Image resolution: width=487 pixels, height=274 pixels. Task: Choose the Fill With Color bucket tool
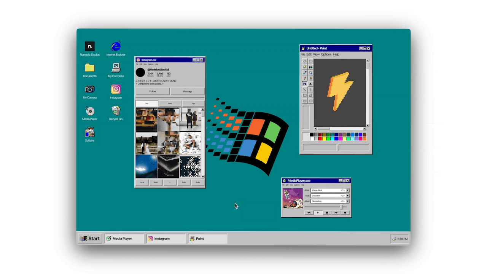pyautogui.click(x=311, y=67)
